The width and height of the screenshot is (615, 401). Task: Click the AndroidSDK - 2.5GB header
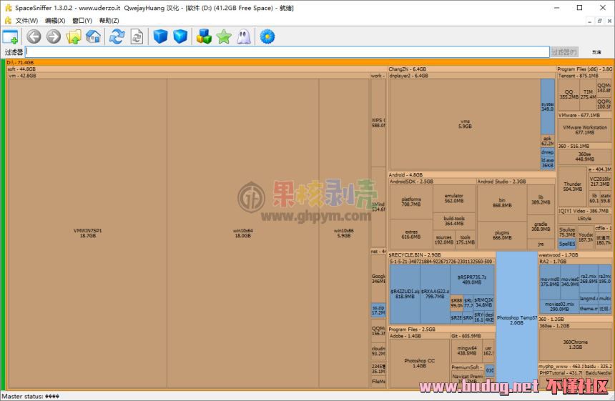[x=432, y=182]
